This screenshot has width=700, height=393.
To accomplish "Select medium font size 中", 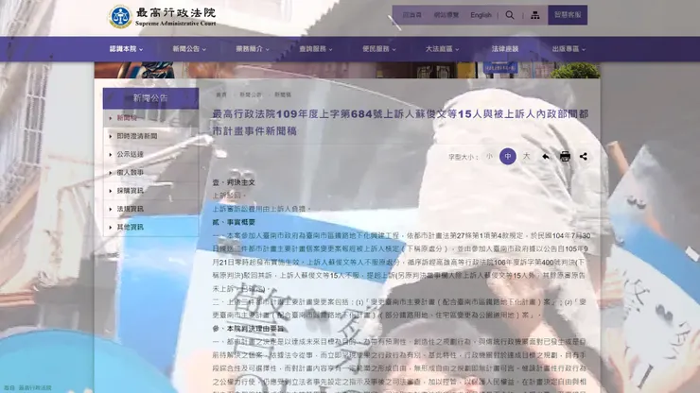I will tap(508, 157).
